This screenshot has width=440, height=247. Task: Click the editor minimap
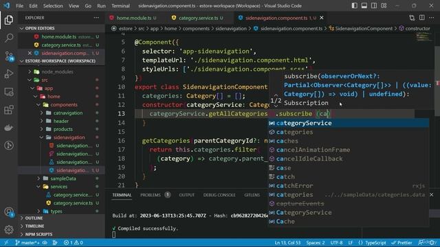pos(424,37)
